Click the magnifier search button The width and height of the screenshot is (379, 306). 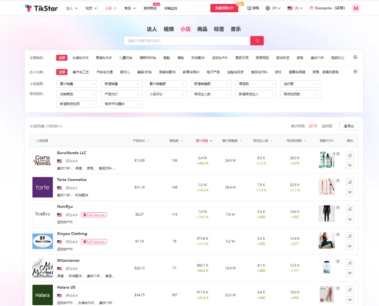(257, 41)
